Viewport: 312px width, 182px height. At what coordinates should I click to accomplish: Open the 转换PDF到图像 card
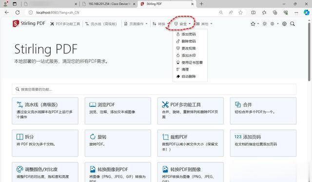point(191,172)
